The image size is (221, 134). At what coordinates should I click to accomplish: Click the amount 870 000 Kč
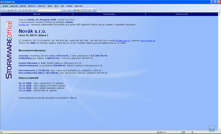click(x=59, y=66)
